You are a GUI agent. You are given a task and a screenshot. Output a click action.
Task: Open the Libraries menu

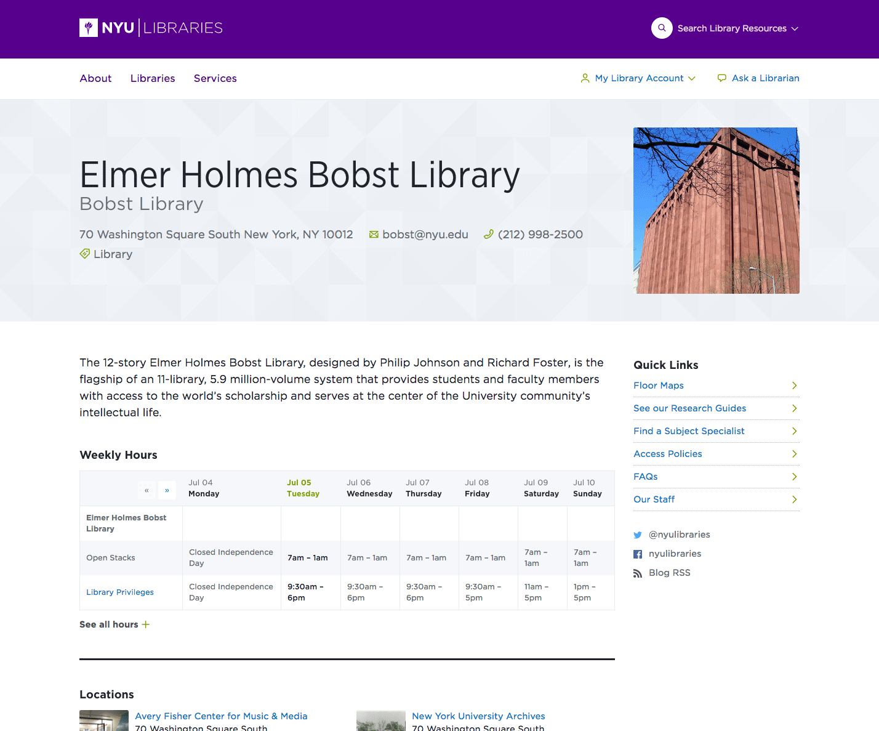tap(153, 78)
